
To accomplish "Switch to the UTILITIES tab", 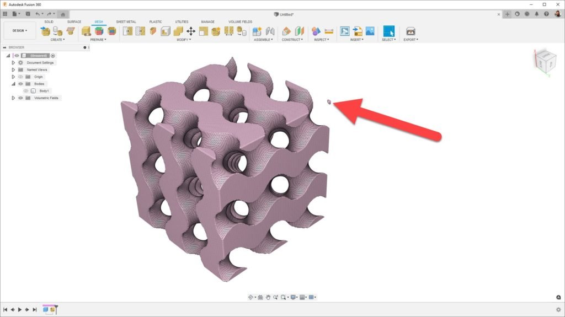I will click(x=182, y=22).
